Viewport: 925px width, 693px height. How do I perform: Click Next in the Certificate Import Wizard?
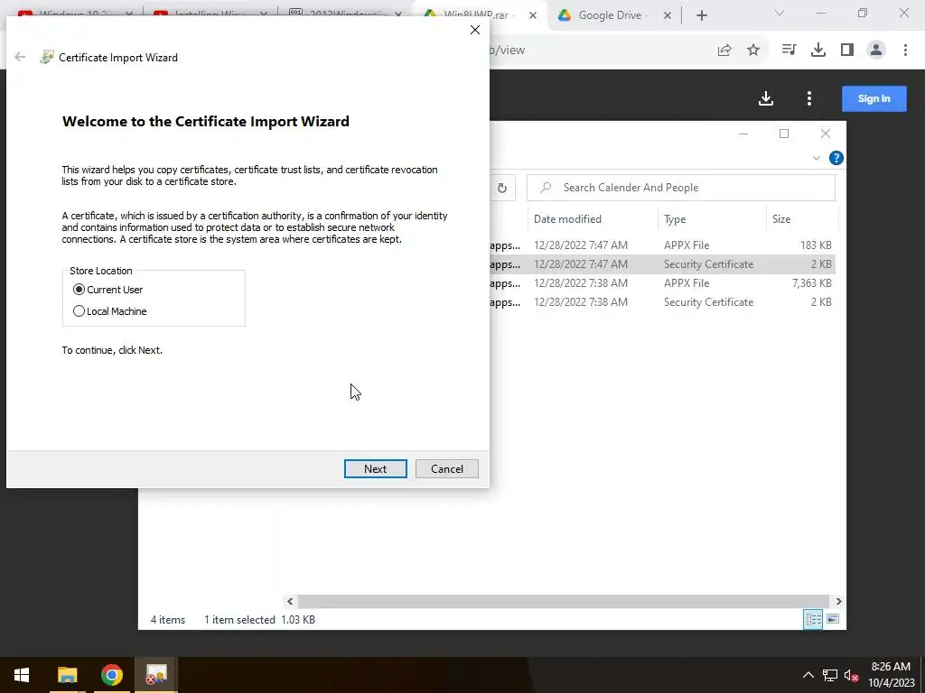click(x=375, y=468)
